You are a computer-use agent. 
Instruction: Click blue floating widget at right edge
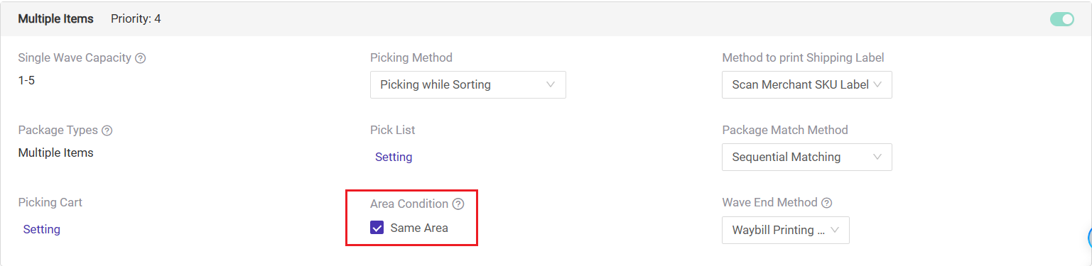click(x=1089, y=239)
